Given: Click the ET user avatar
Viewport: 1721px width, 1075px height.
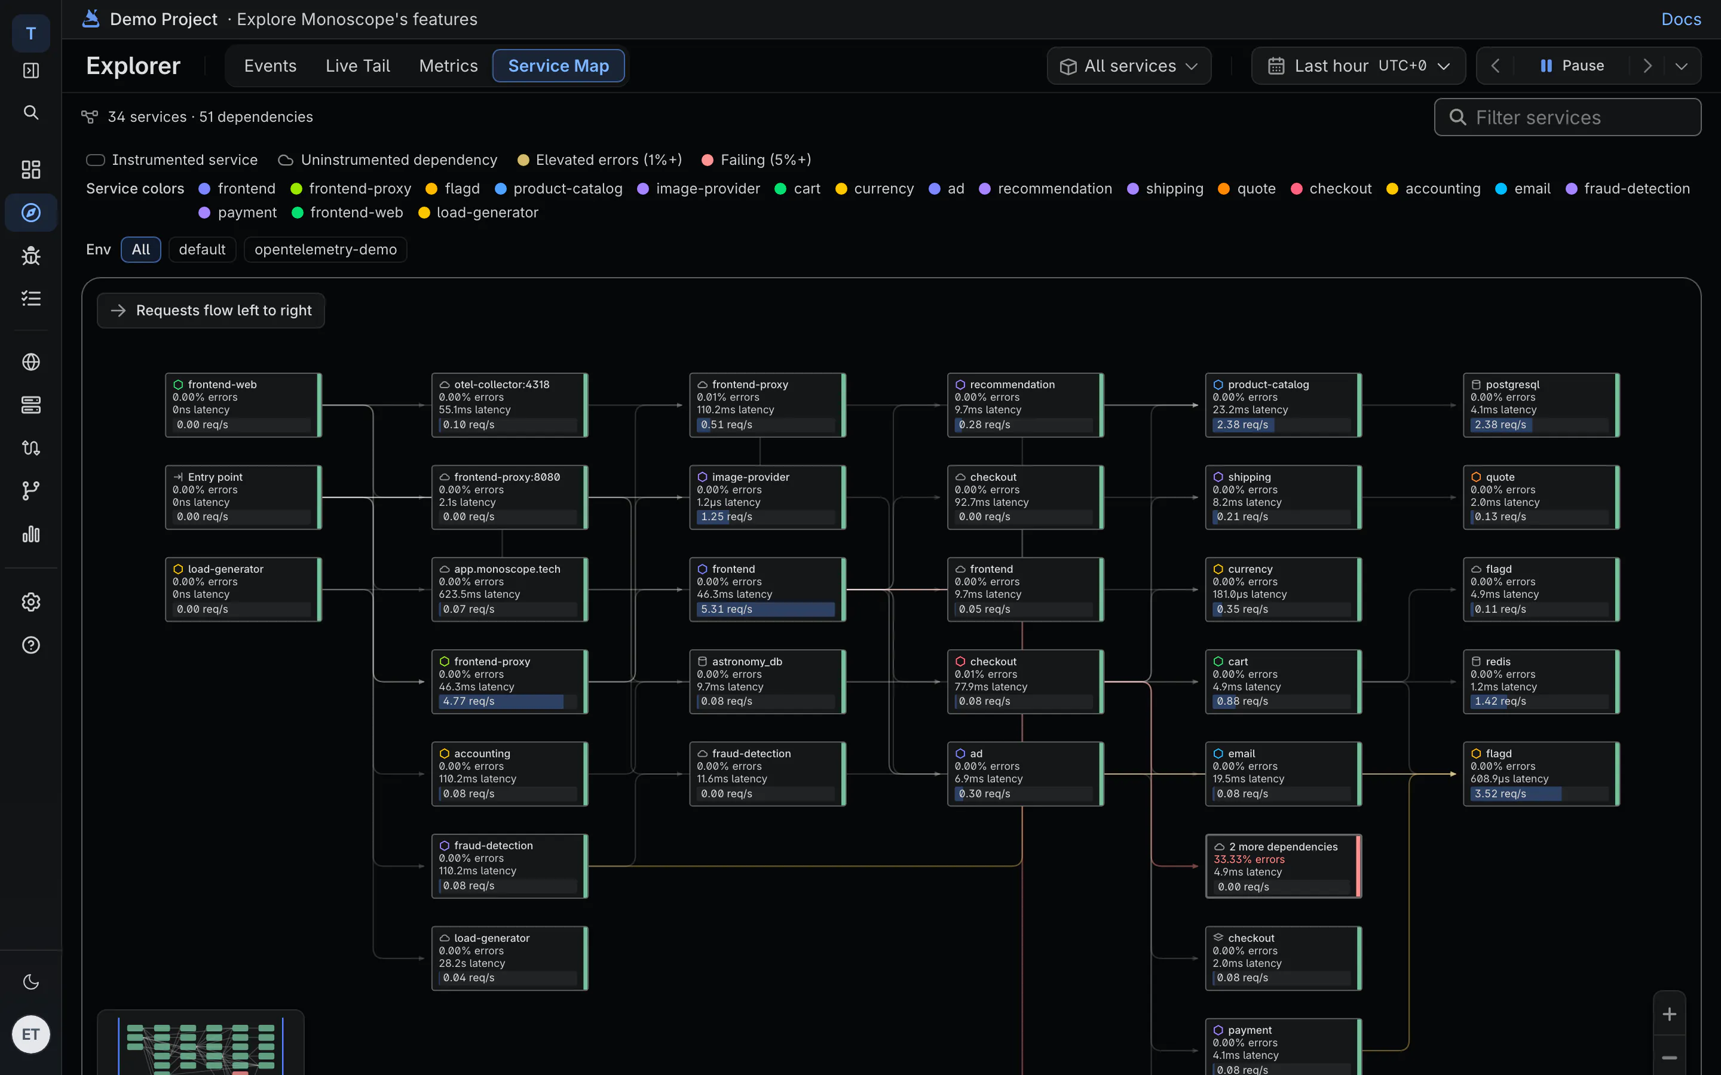Looking at the screenshot, I should (x=30, y=1034).
